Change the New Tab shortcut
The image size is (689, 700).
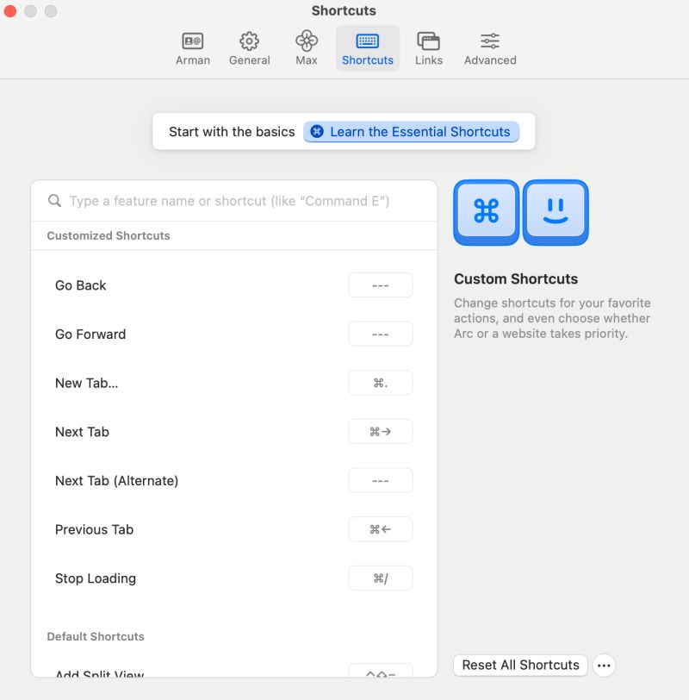(380, 383)
